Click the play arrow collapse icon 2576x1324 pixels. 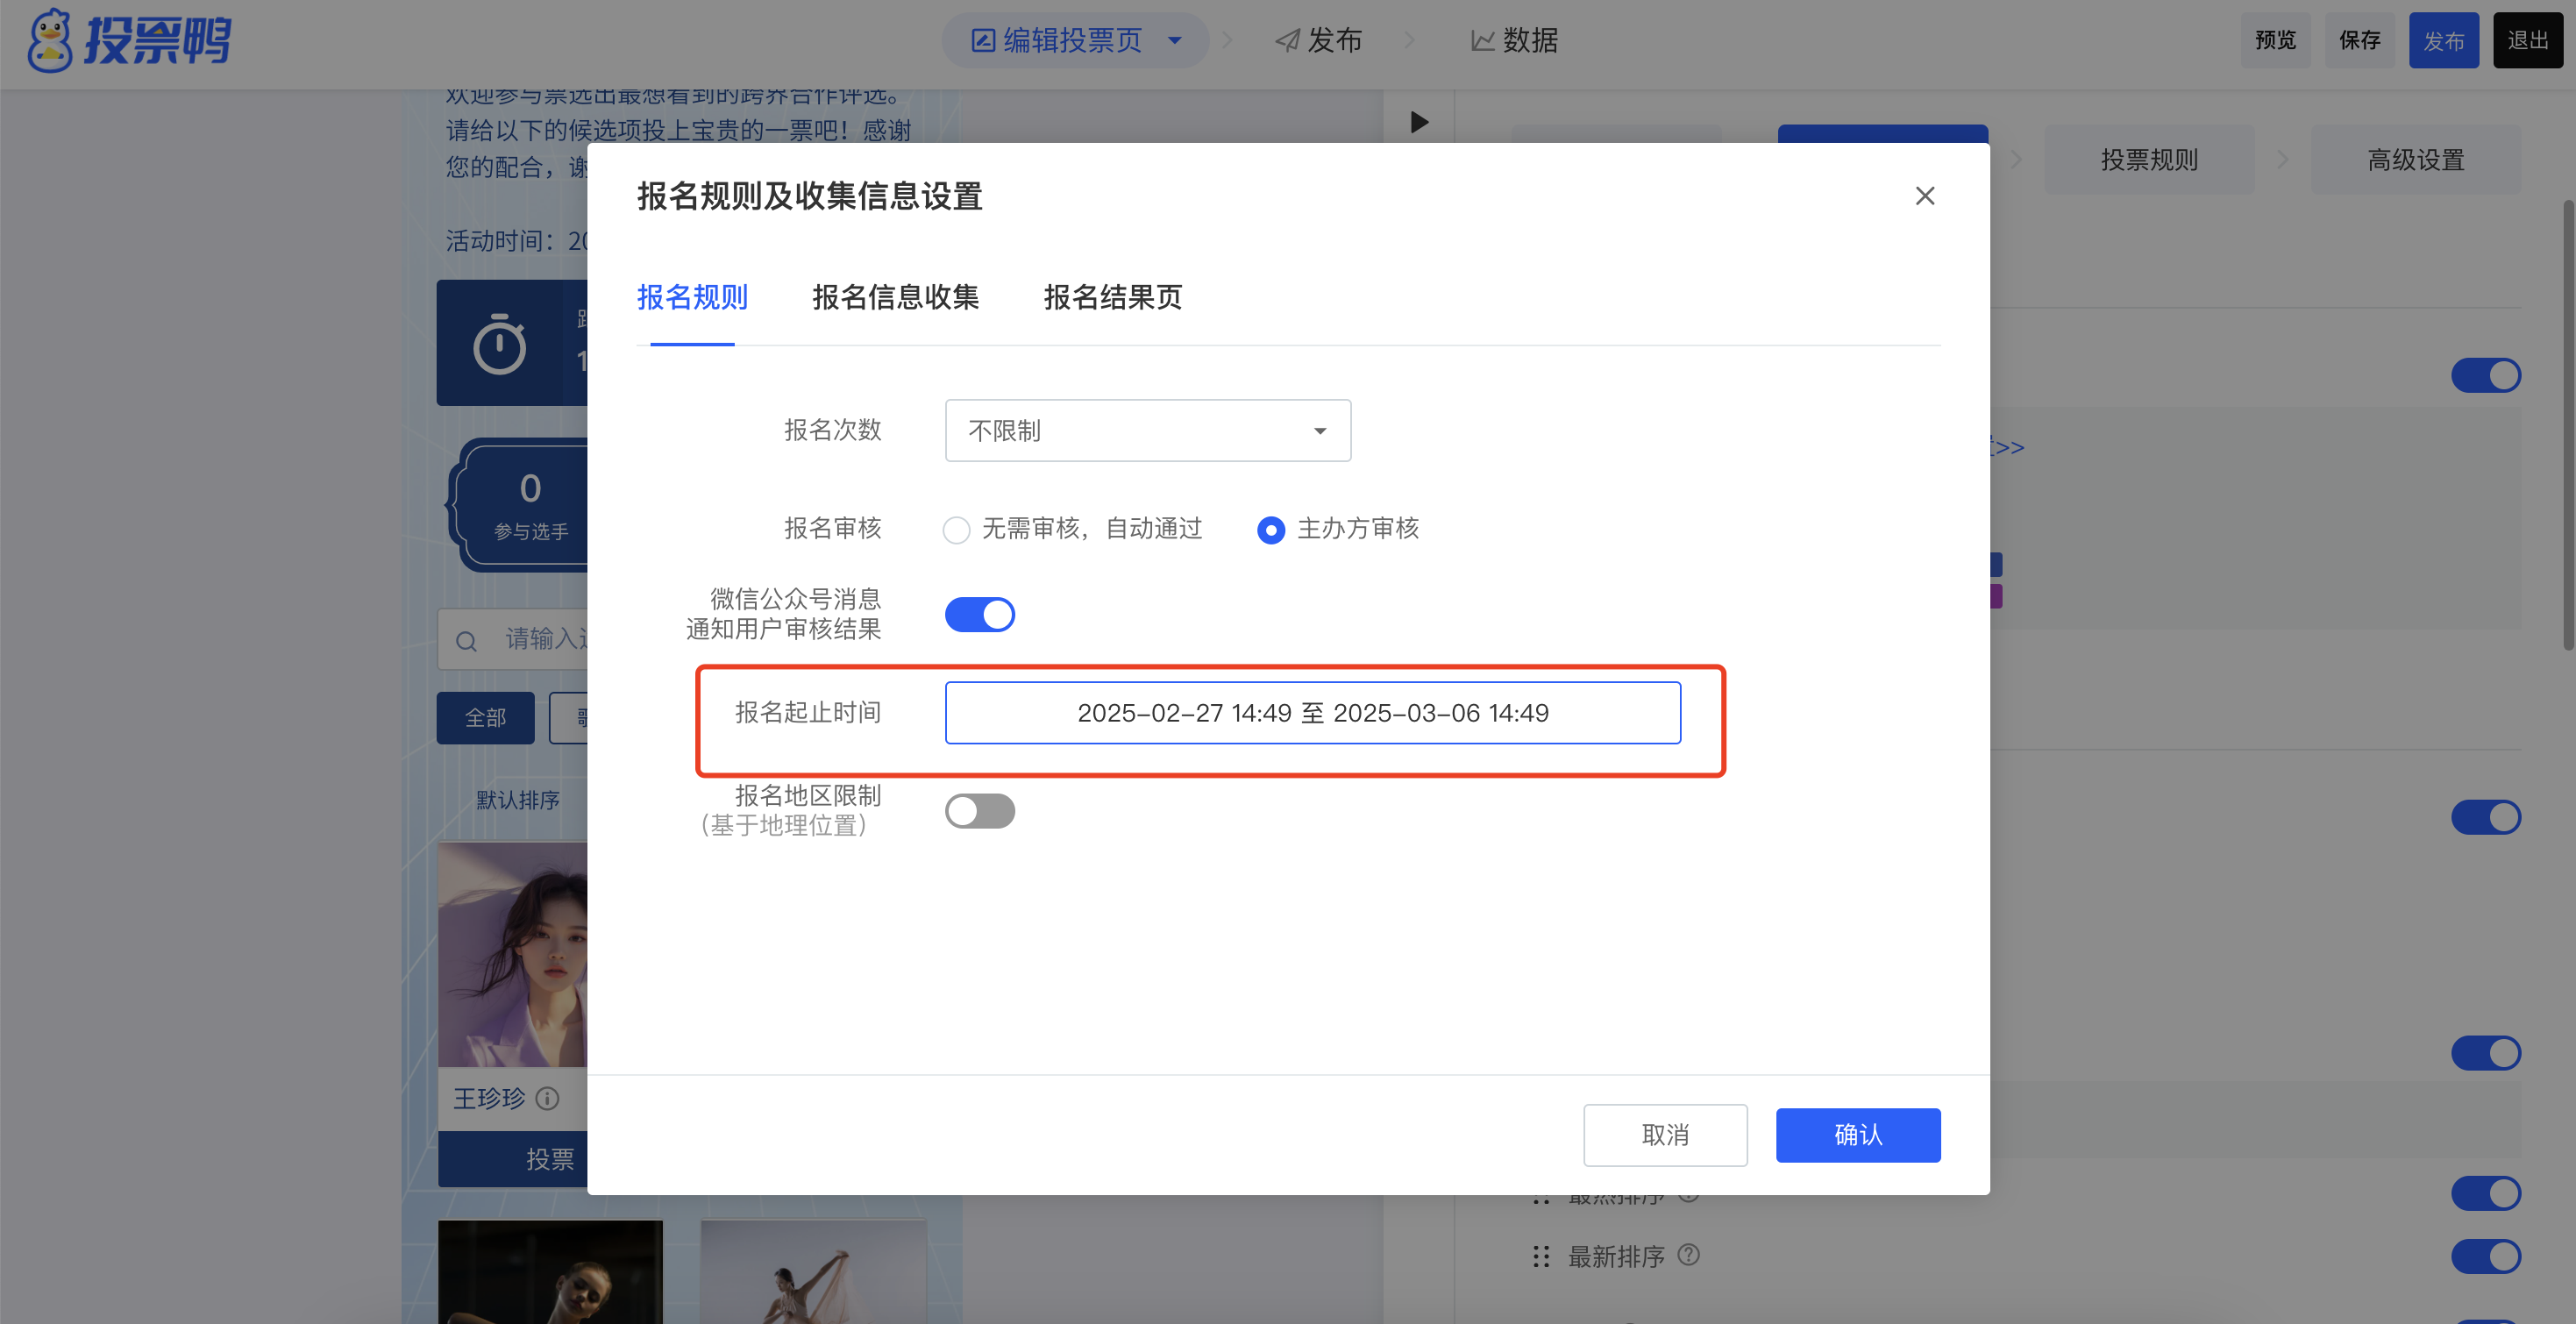[x=1419, y=122]
